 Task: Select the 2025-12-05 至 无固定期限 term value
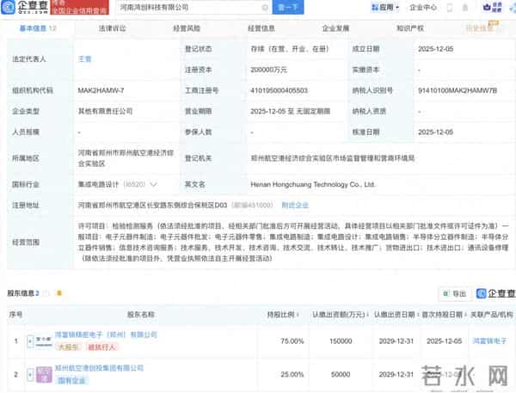point(291,111)
